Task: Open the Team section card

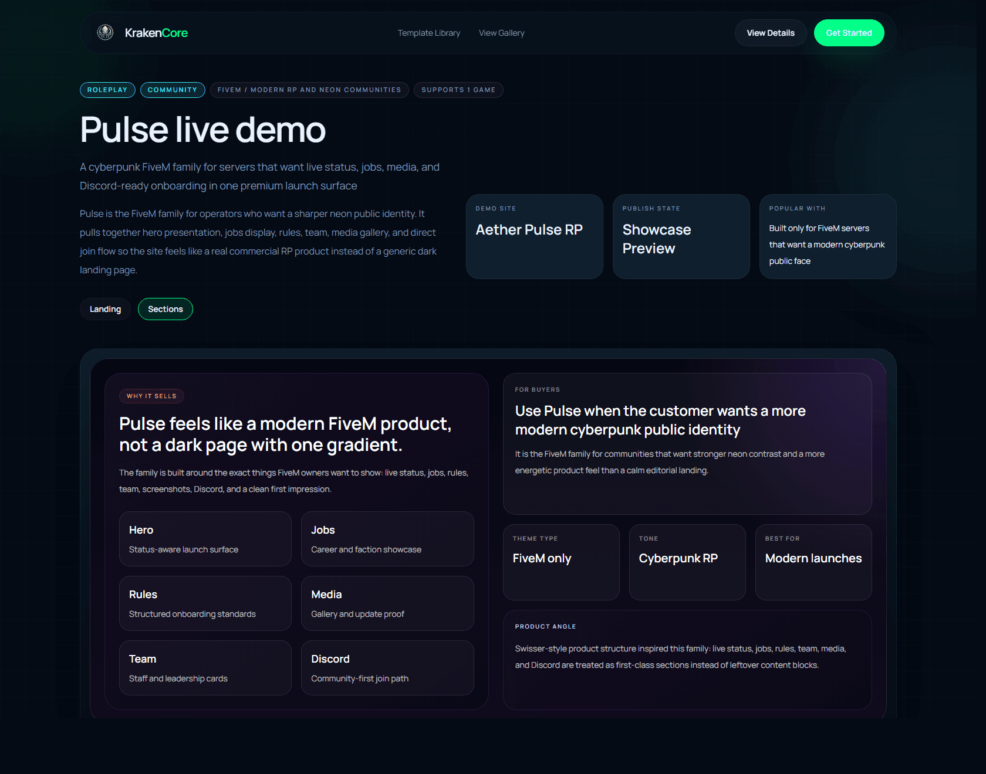Action: point(205,668)
